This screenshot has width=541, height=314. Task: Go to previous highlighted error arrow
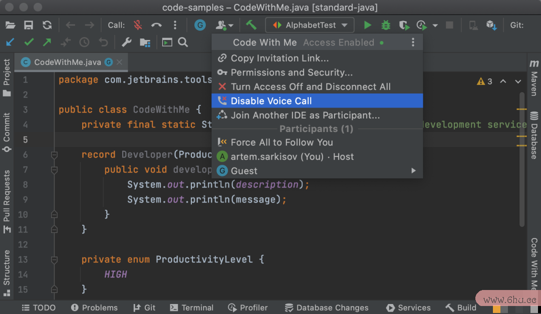point(503,81)
